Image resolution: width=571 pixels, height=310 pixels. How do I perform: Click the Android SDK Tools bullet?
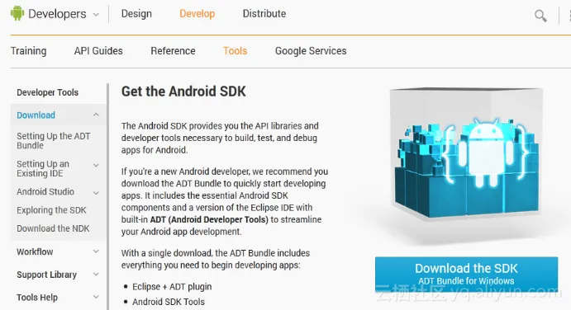(169, 302)
